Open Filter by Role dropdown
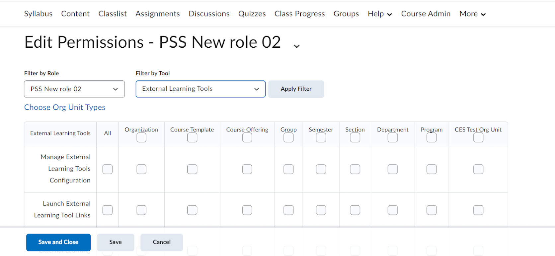Viewport: 555px width, 256px height. 74,89
